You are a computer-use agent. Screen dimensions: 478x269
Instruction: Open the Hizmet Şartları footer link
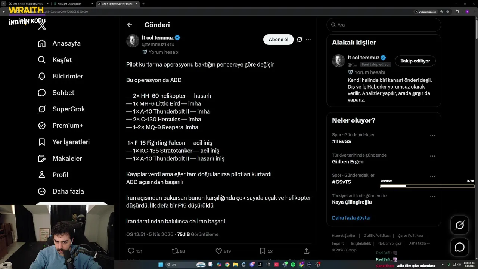coord(344,236)
